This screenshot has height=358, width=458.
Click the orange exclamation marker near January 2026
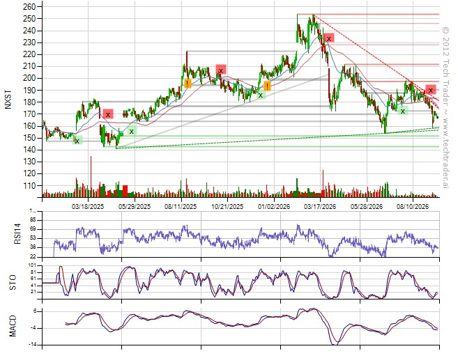pyautogui.click(x=267, y=86)
